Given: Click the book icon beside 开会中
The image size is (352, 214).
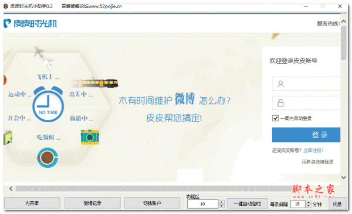Looking at the screenshot, I should coord(8,137).
